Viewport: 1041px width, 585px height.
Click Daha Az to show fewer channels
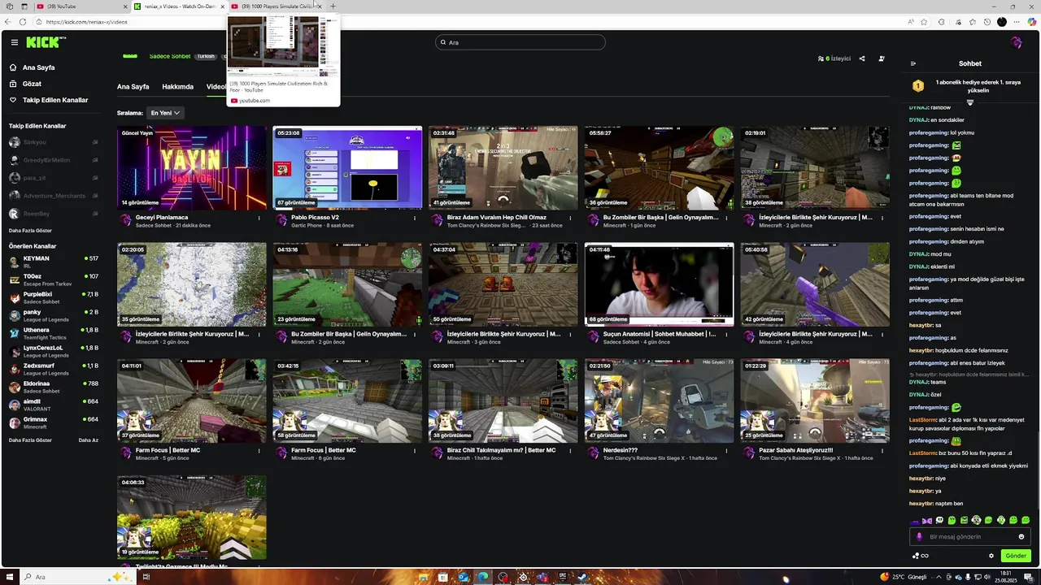89,440
